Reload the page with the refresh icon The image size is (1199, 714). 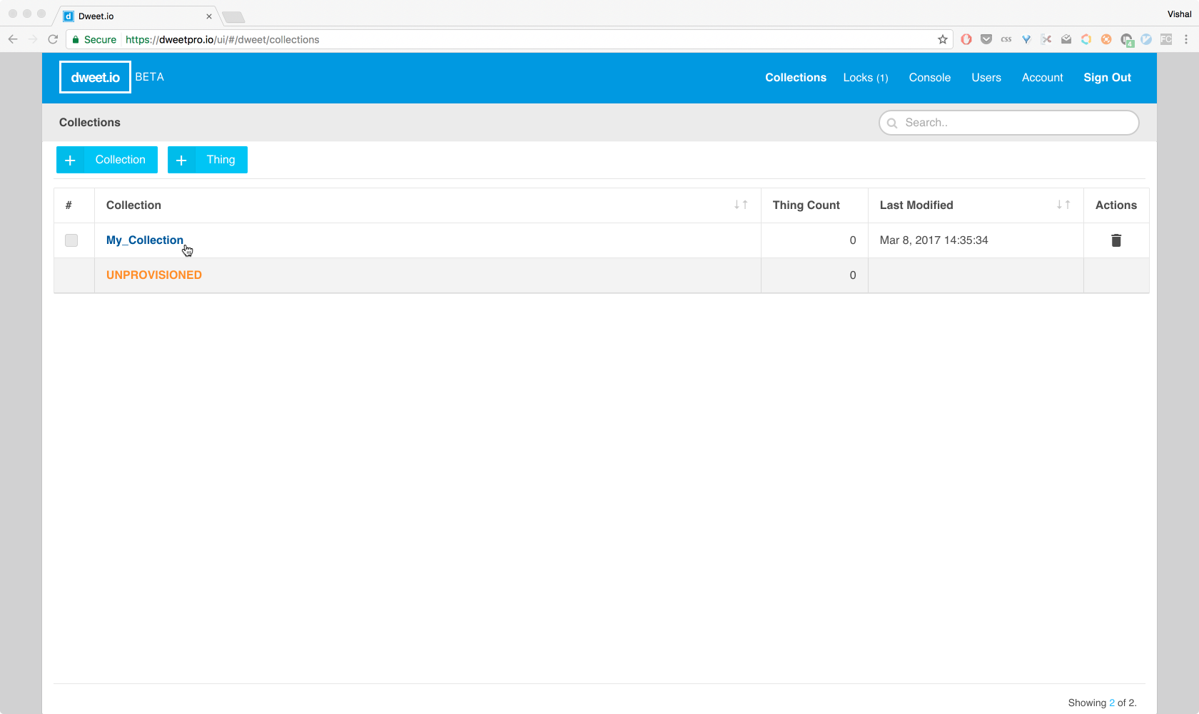(x=53, y=39)
